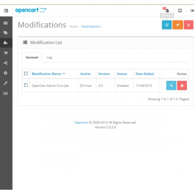Click the red disable button in Action column
Screen dimensions: 194x194
(182, 85)
